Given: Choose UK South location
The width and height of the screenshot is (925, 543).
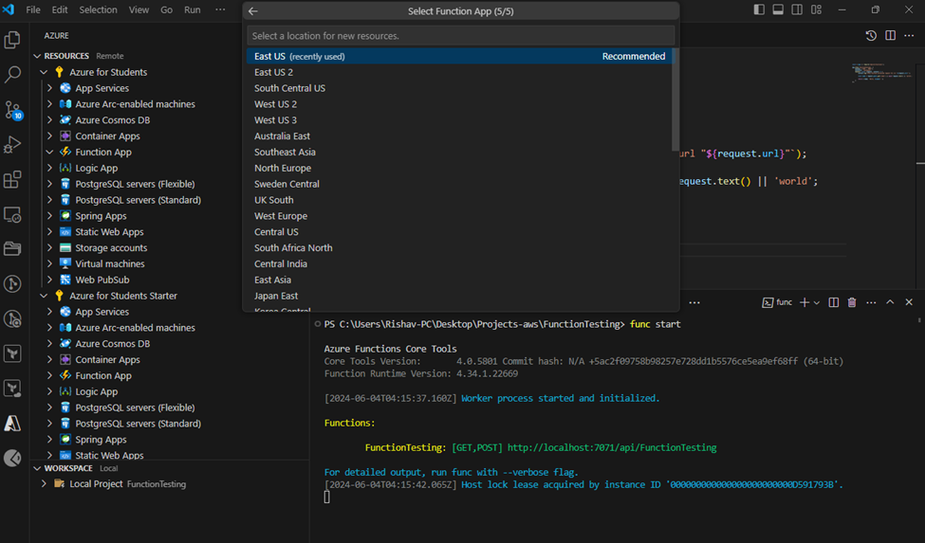Looking at the screenshot, I should (x=459, y=200).
